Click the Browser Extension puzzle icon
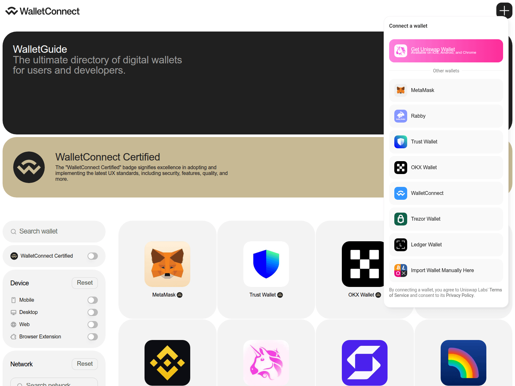The height and width of the screenshot is (386, 515). pos(14,337)
